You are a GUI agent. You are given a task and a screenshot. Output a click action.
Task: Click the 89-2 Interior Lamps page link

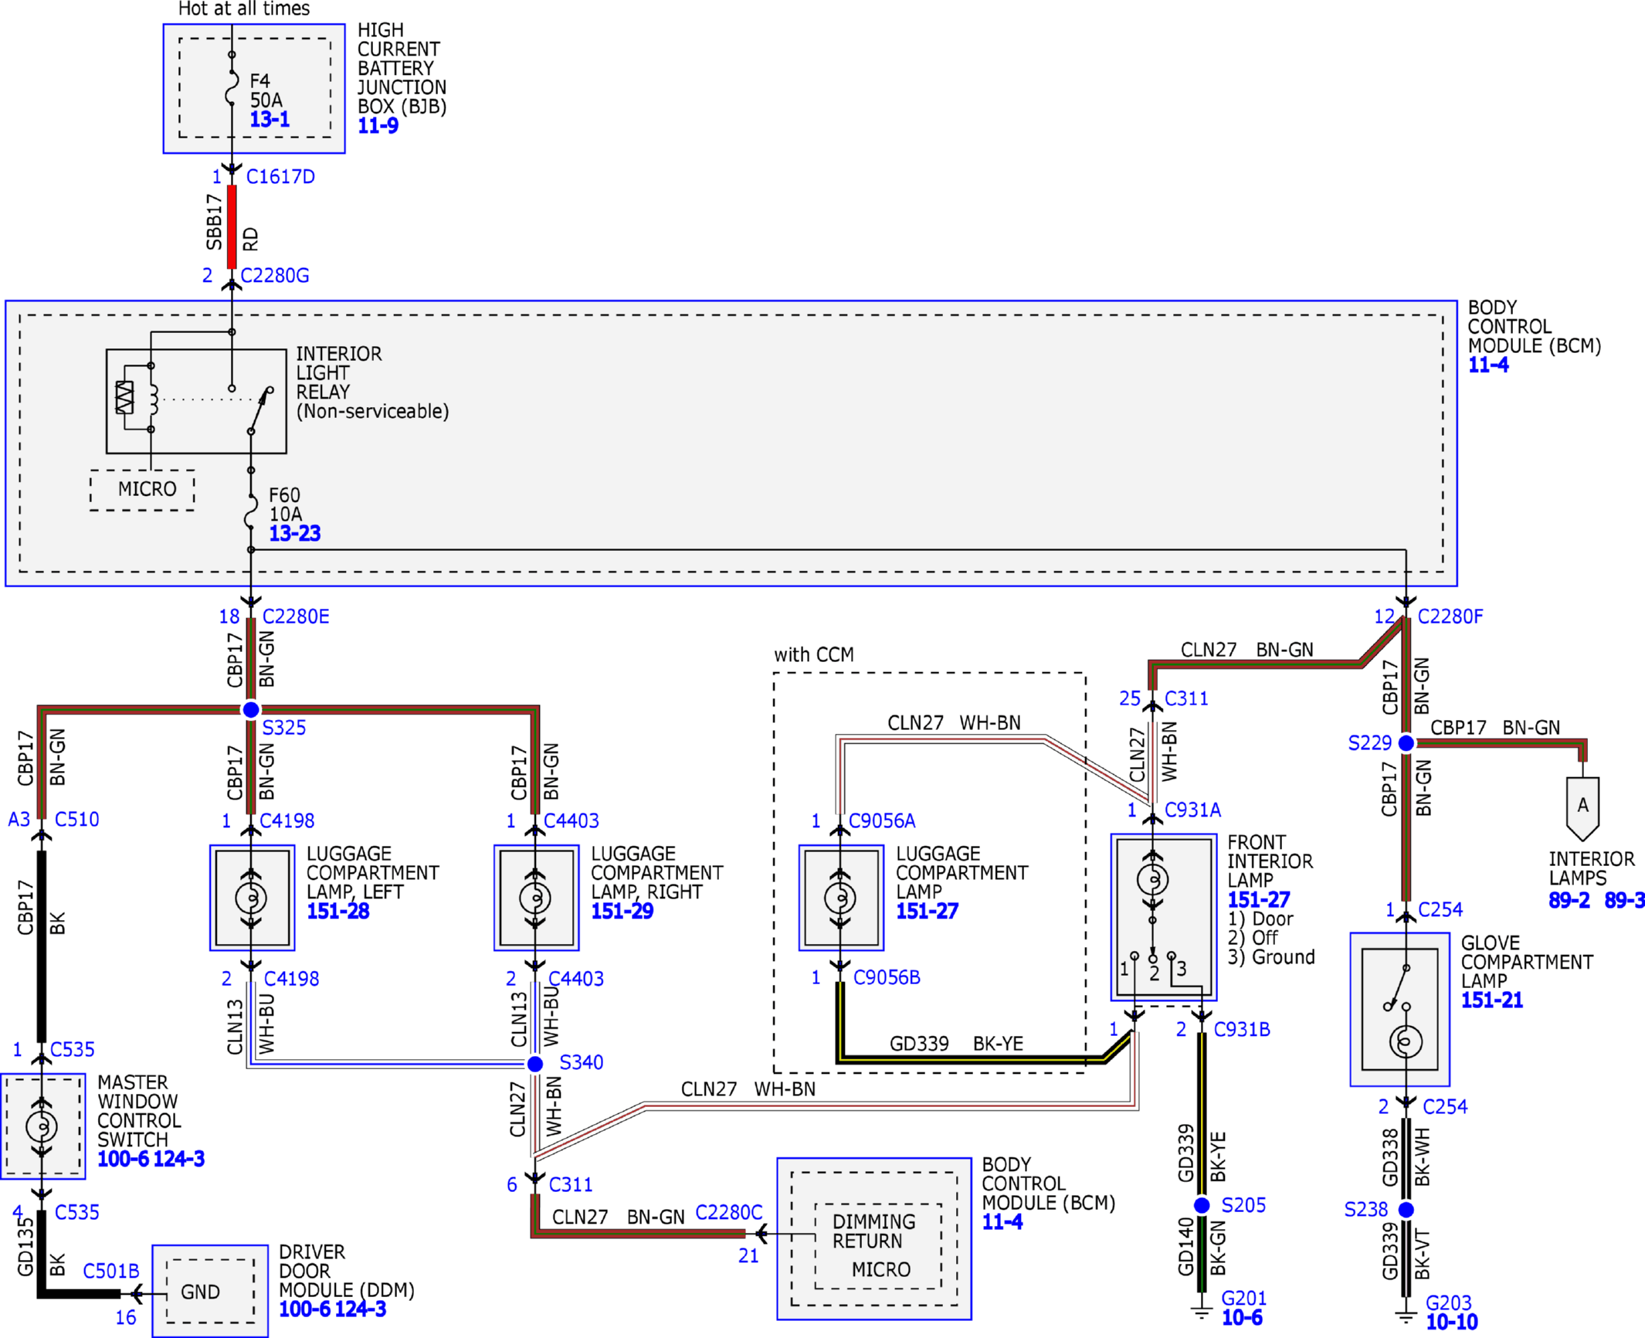[x=1569, y=900]
